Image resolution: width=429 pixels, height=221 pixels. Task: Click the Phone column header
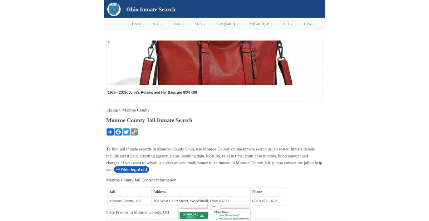(x=268, y=192)
